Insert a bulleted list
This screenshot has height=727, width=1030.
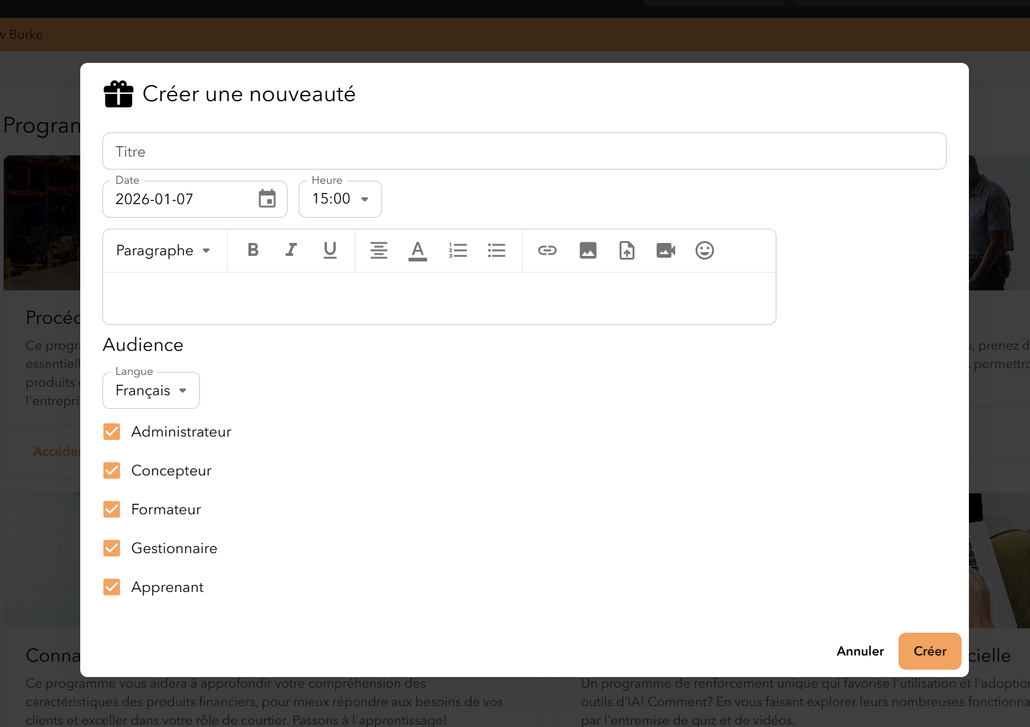tap(496, 250)
